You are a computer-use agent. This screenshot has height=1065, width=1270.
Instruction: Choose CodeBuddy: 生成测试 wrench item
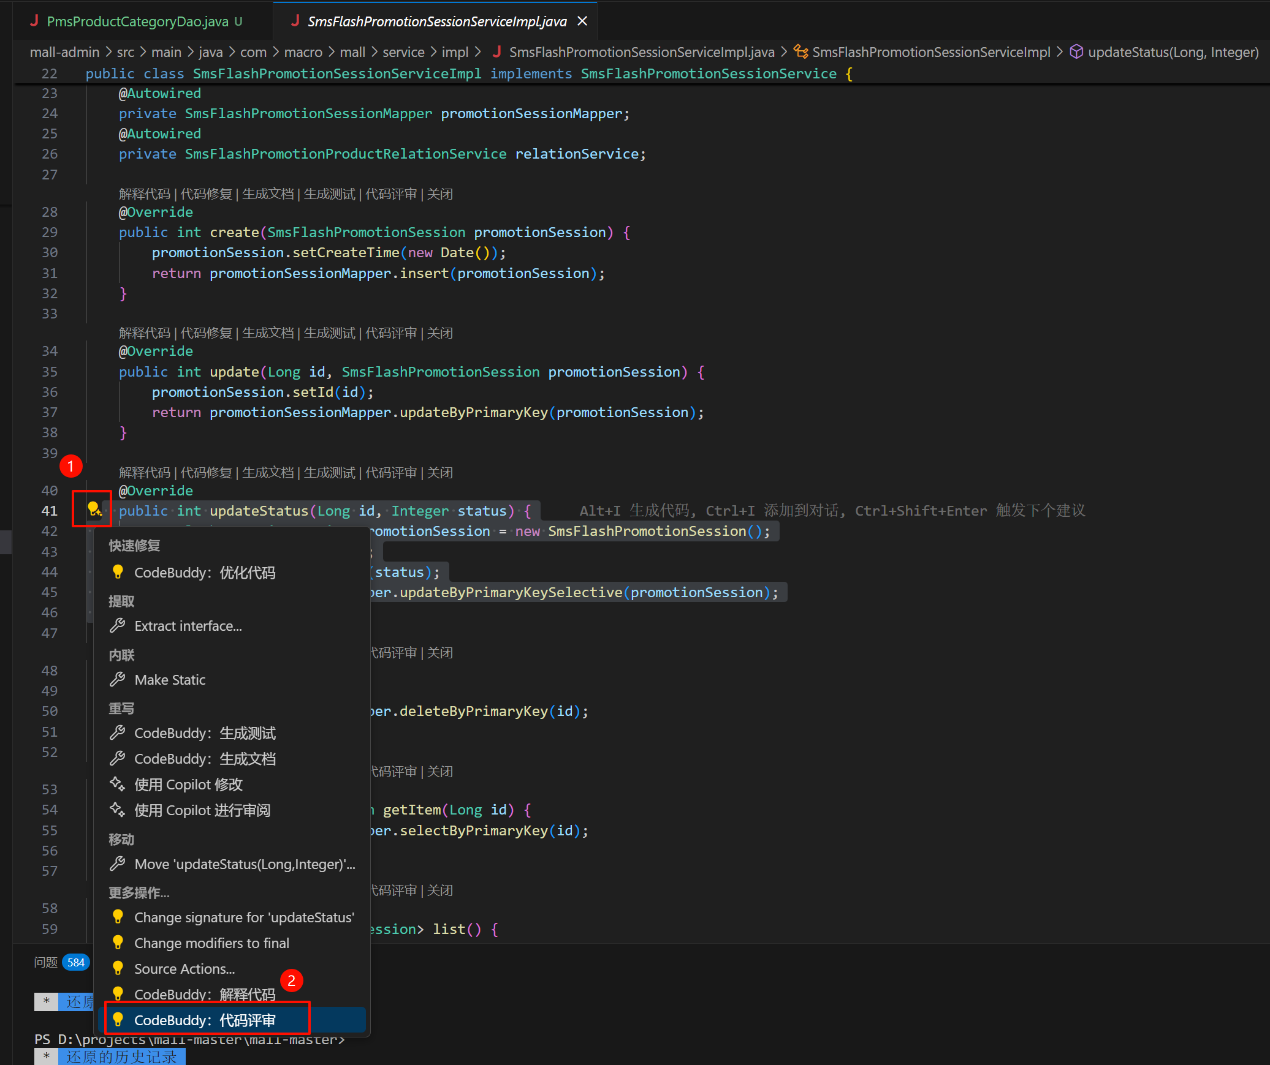tap(205, 733)
